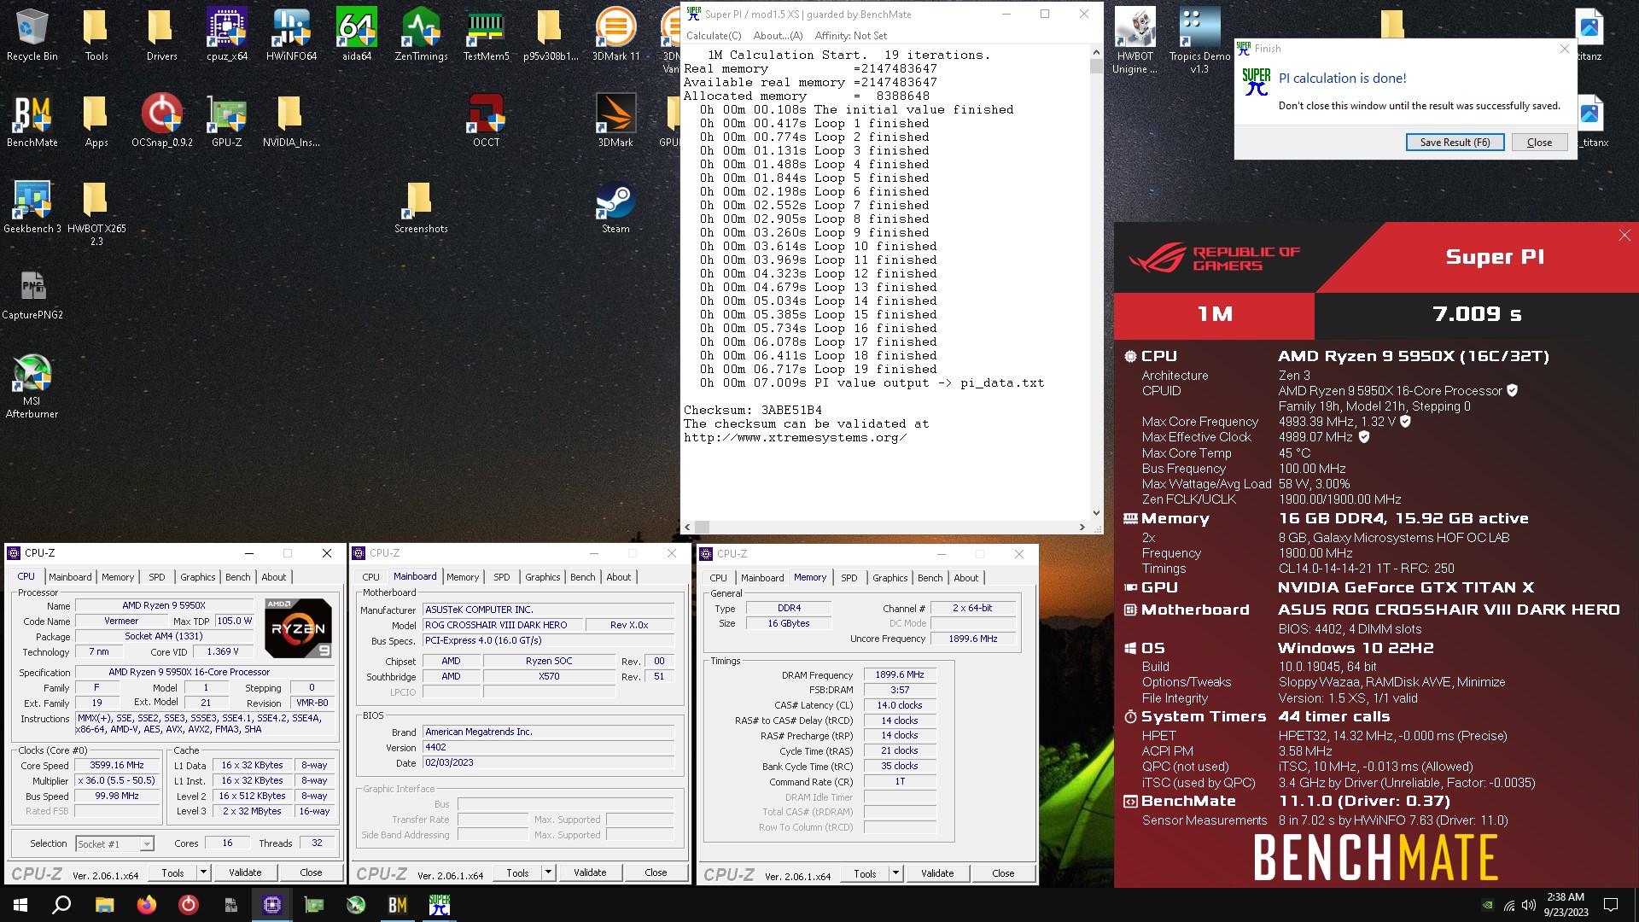Image resolution: width=1639 pixels, height=922 pixels.
Task: Open ZenTimings desktop shortcut
Action: tap(421, 35)
